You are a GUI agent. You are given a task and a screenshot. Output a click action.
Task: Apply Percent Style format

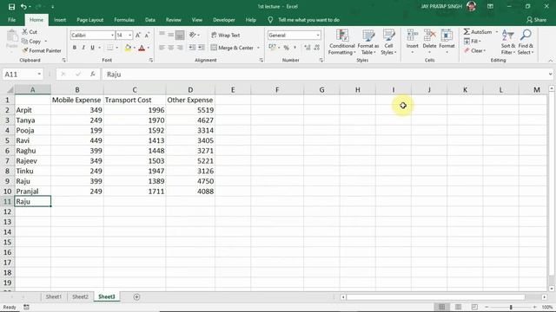(287, 48)
